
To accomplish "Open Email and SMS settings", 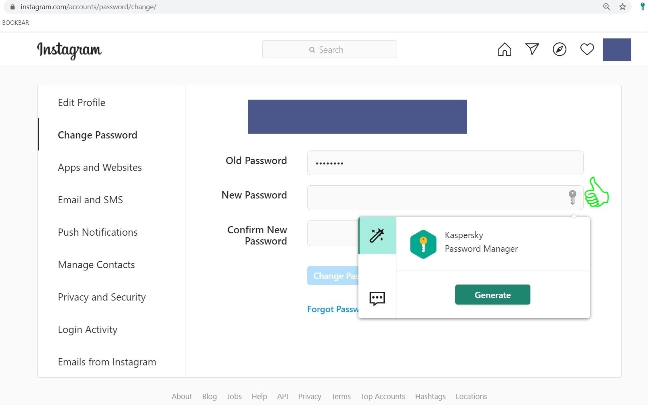I will tap(90, 200).
